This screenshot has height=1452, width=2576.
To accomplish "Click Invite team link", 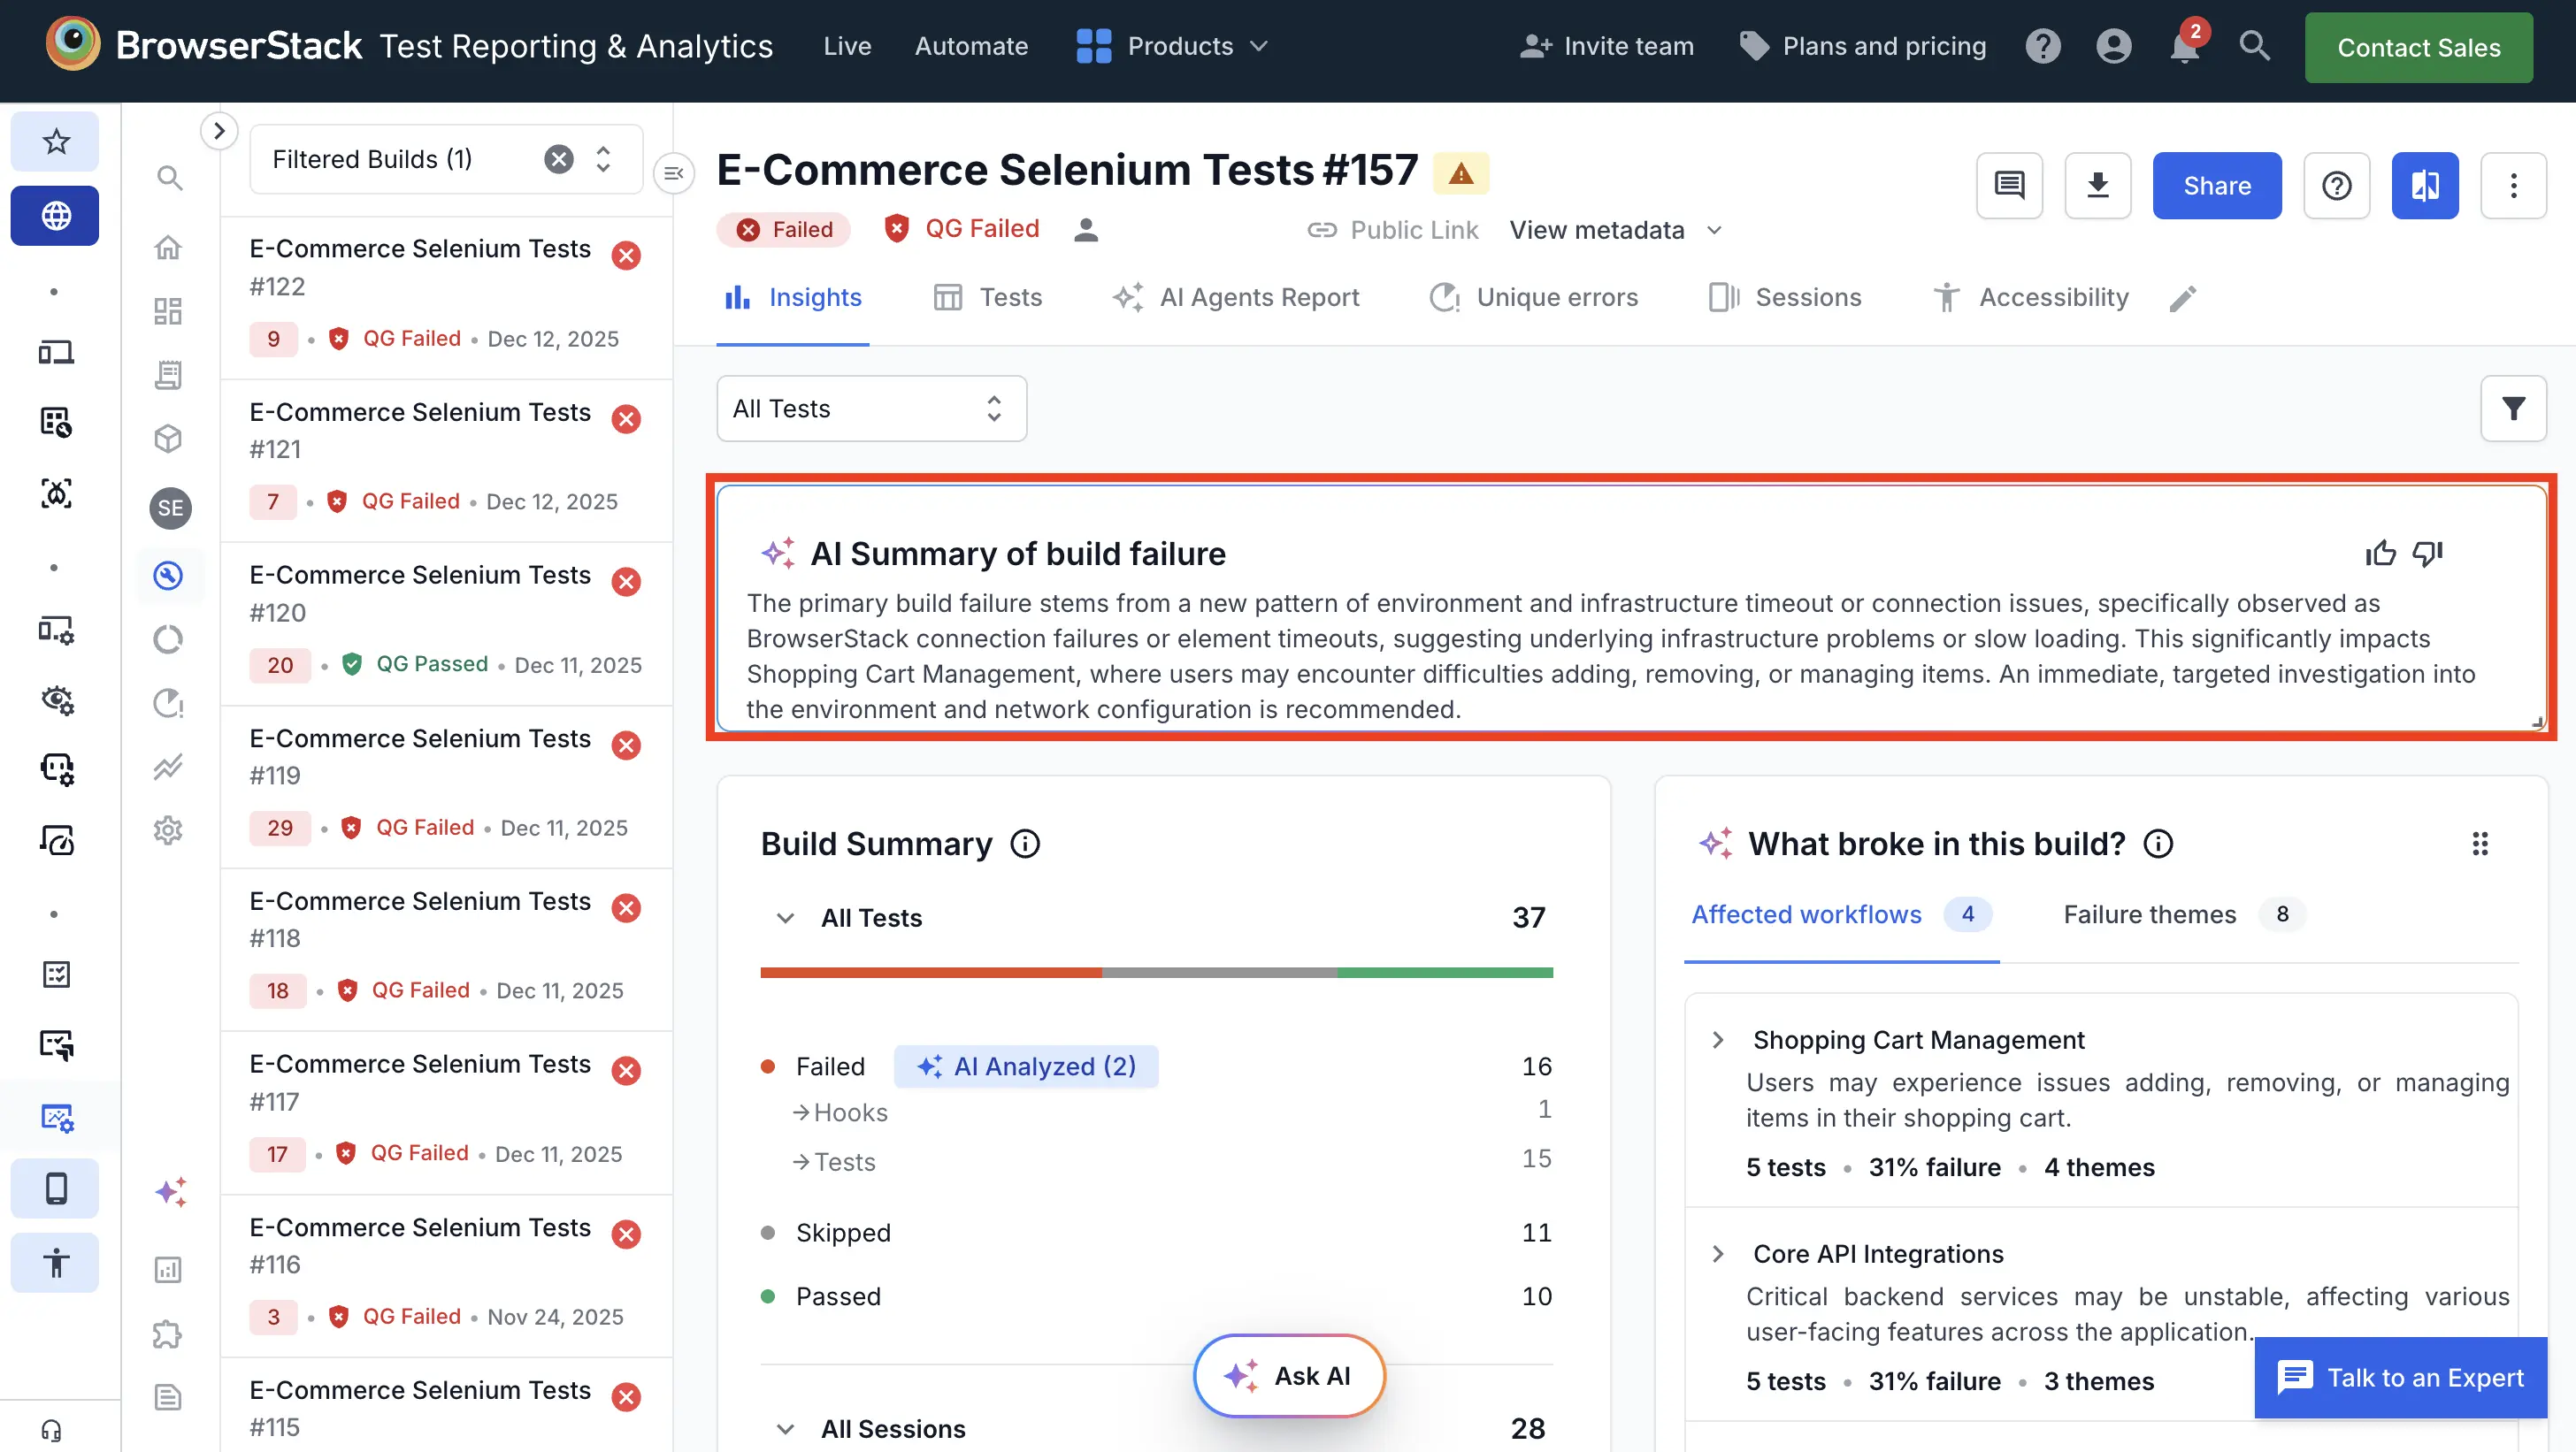I will (x=1606, y=46).
